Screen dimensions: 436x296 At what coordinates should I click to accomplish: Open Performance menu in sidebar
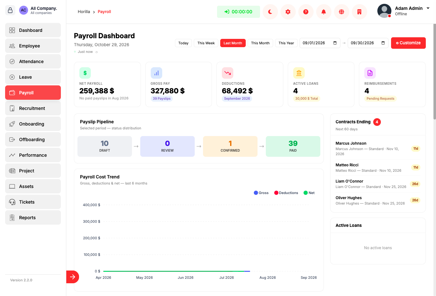pos(33,155)
